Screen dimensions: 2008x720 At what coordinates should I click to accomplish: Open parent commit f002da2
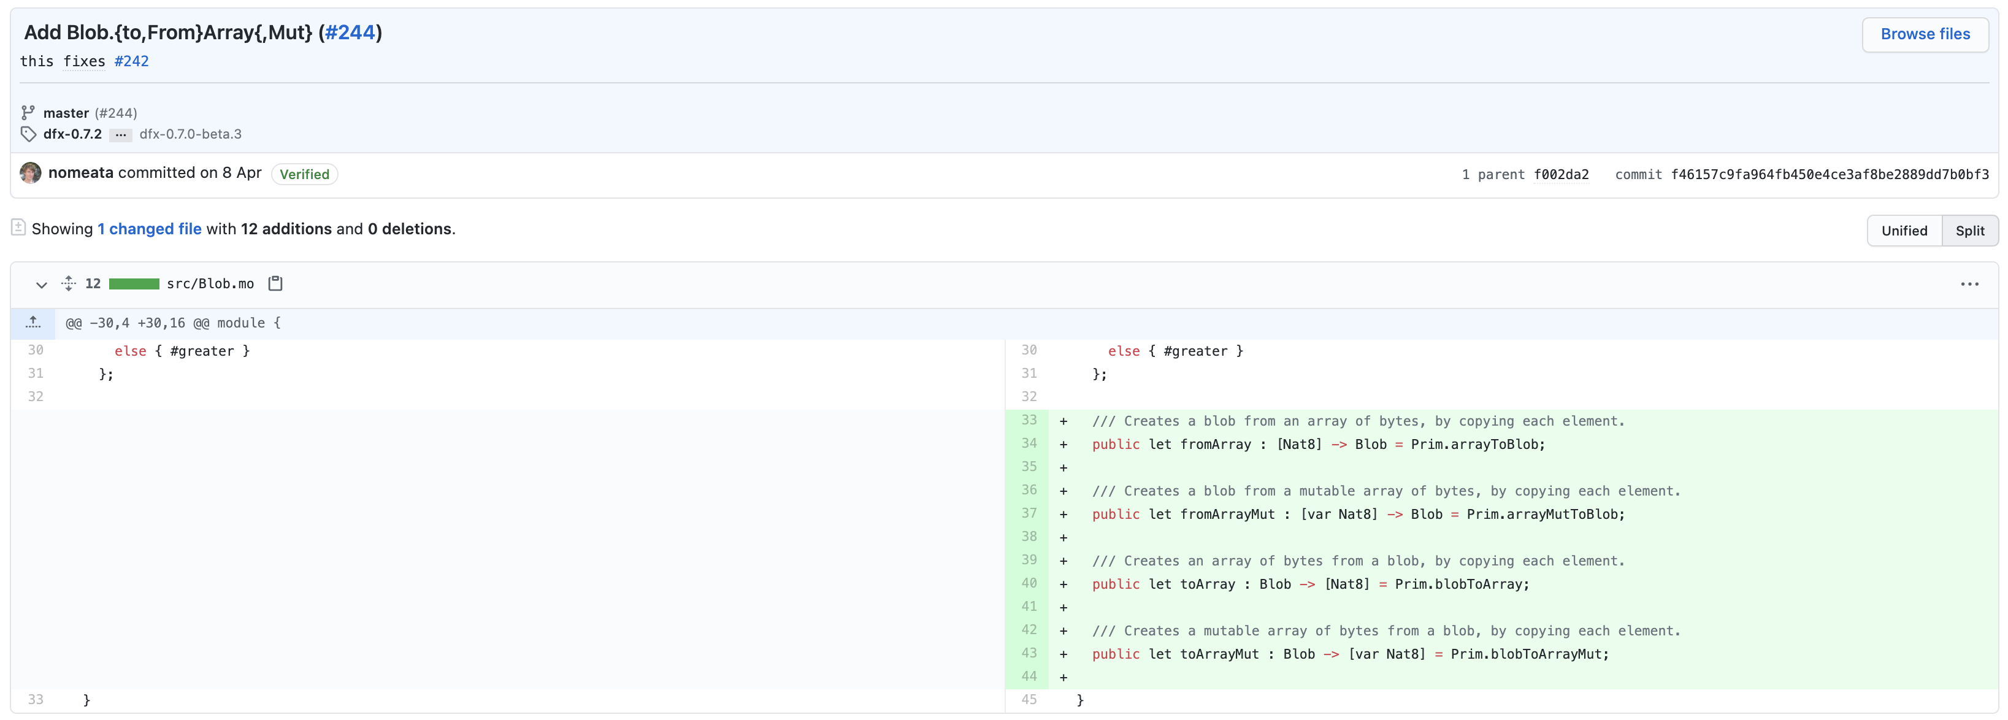[1560, 175]
